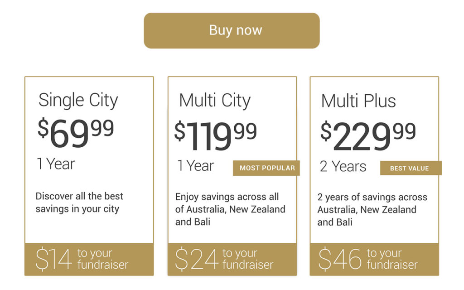Click 'Discover all the best savings' description
This screenshot has height=290, width=464.
pyautogui.click(x=79, y=203)
